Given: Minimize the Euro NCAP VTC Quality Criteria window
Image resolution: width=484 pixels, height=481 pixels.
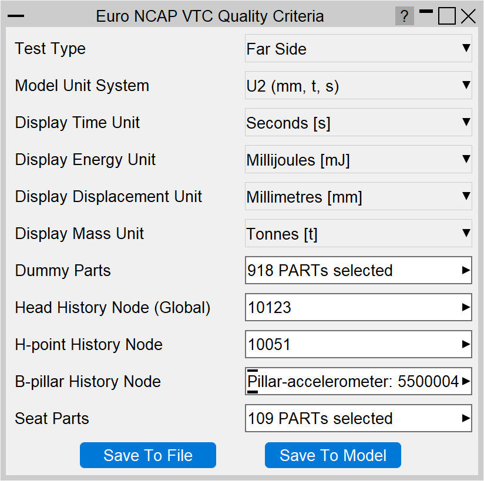Looking at the screenshot, I should click(426, 12).
